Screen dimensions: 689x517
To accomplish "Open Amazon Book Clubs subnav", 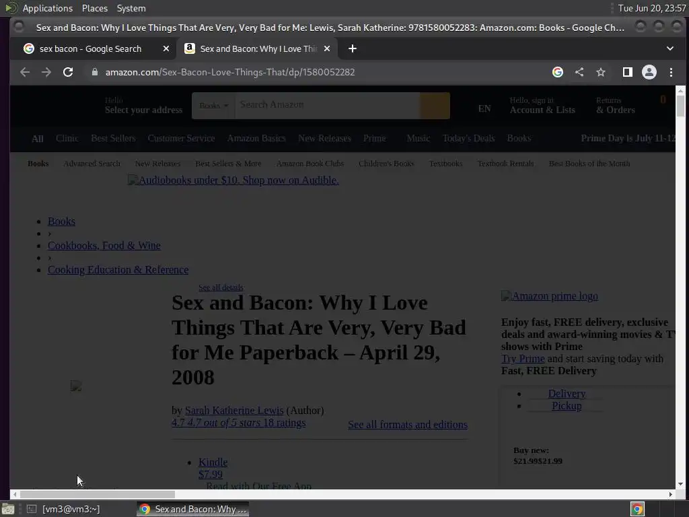I will (310, 164).
